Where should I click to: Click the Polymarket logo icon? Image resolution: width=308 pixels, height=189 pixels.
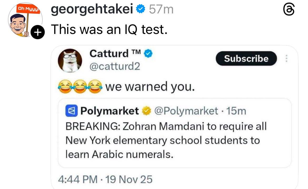click(x=71, y=111)
